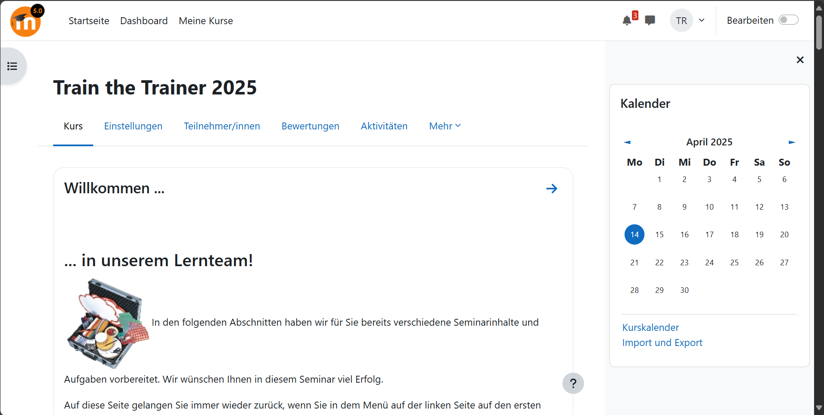
Task: Open Meine Kurse
Action: pyautogui.click(x=206, y=21)
